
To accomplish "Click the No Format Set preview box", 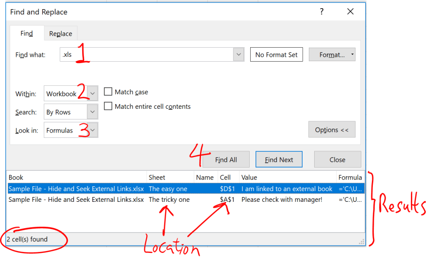I will (276, 54).
